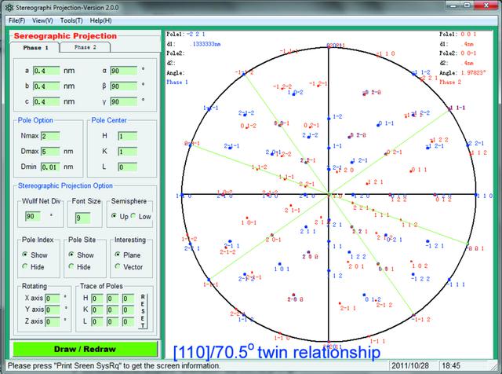Click the lattice parameter b field
The height and width of the screenshot is (374, 502).
tap(46, 86)
